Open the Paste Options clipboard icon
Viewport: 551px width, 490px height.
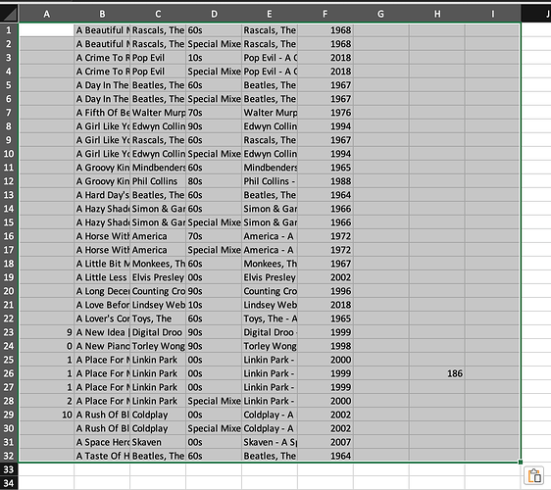point(533,476)
